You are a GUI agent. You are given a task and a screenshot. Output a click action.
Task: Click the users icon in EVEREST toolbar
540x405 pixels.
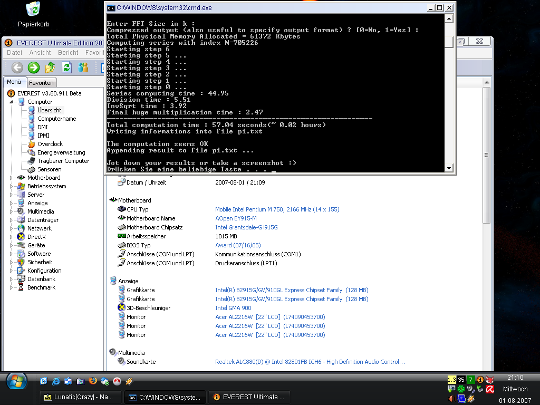[x=83, y=67]
